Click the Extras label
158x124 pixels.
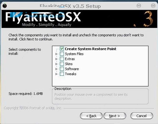tap(70, 59)
